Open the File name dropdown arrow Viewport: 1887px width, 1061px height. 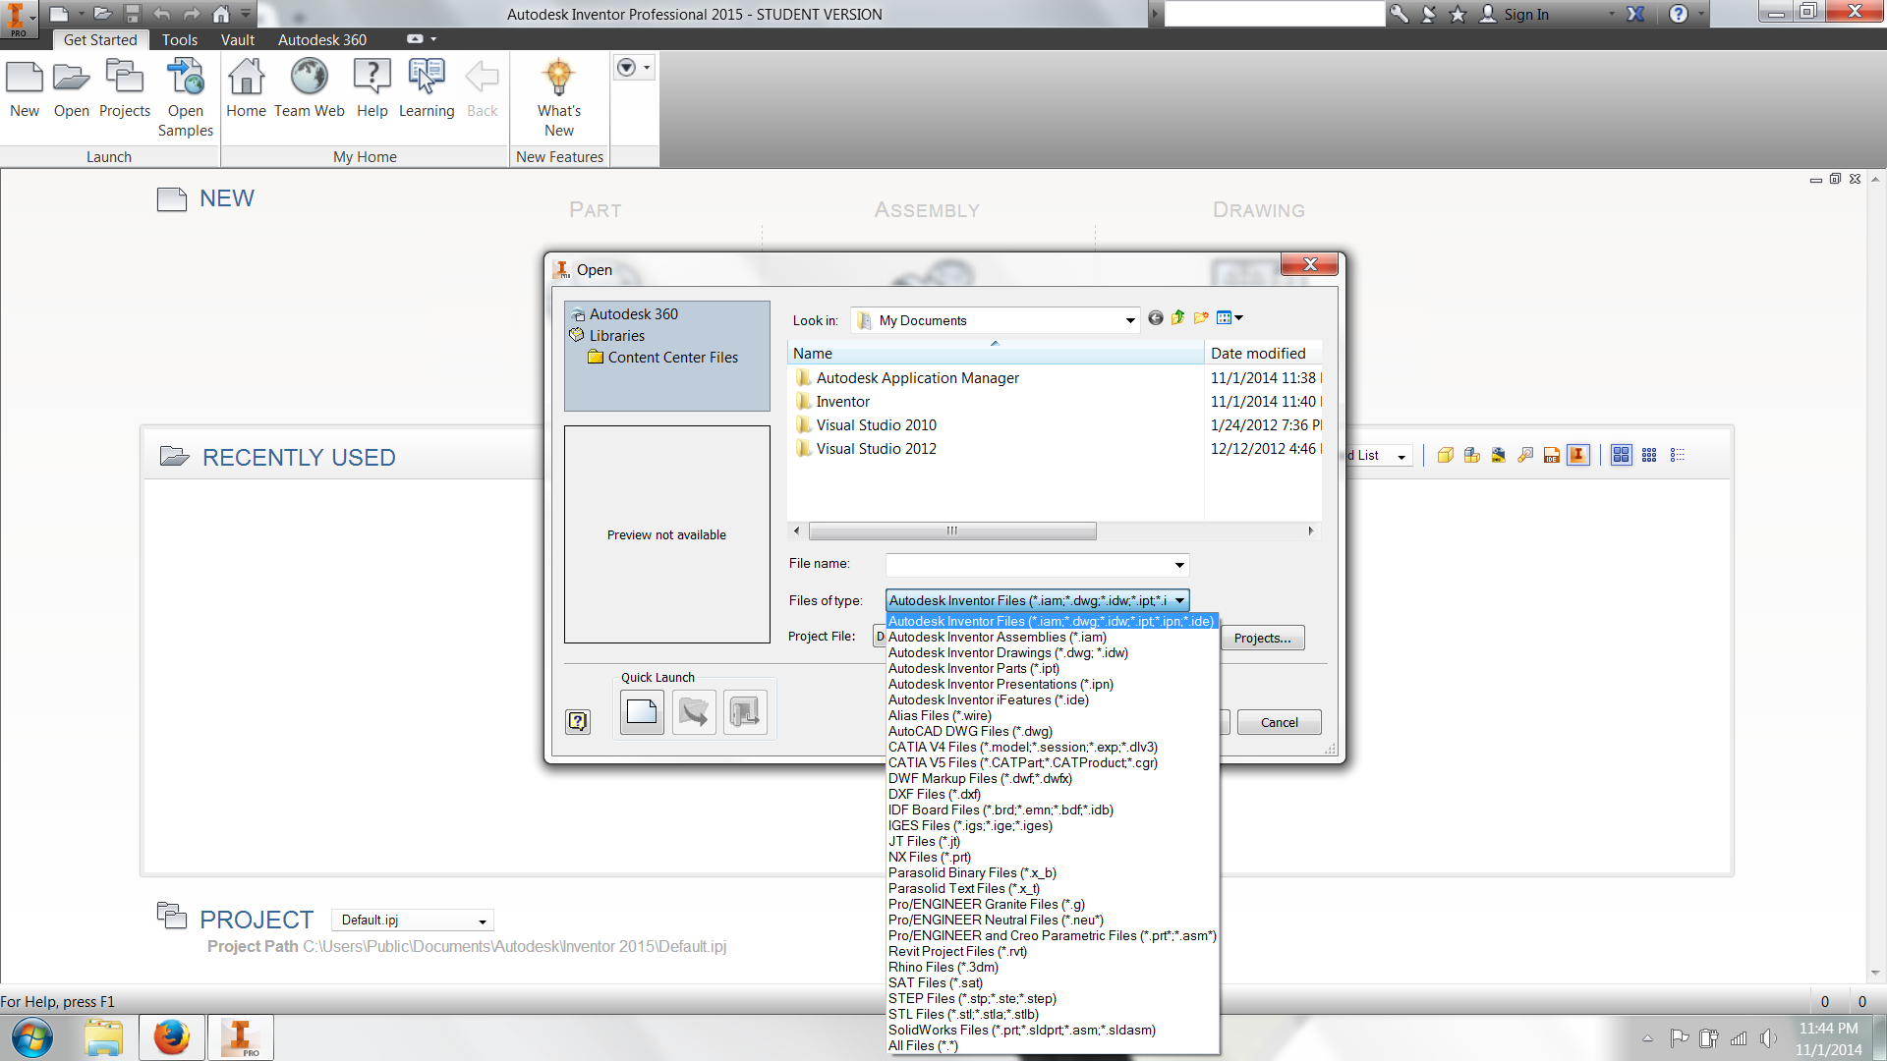(1178, 565)
